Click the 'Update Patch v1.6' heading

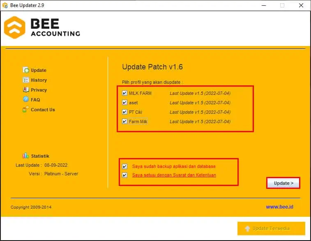click(152, 67)
